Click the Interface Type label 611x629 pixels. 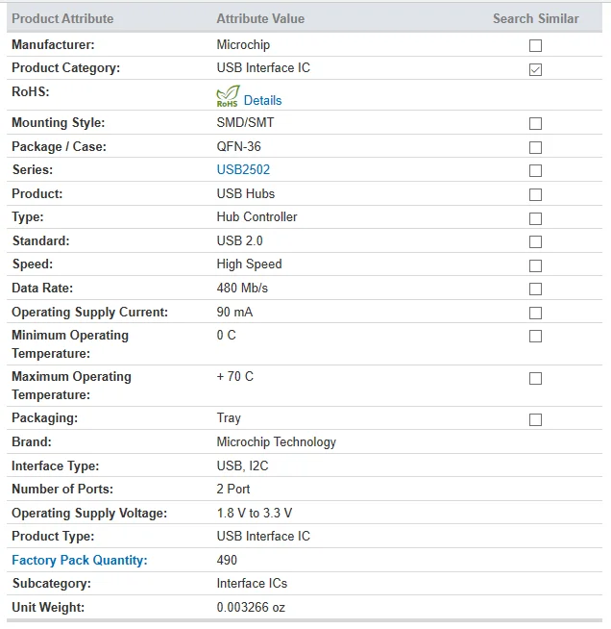coord(56,465)
